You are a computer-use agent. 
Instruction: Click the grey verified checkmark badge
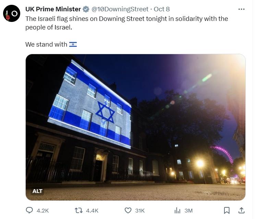(x=86, y=9)
